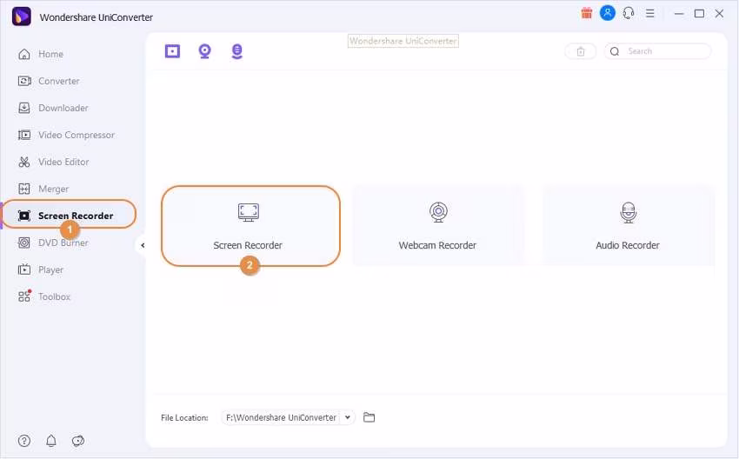Open the output folder icon
The image size is (739, 459).
tap(369, 417)
